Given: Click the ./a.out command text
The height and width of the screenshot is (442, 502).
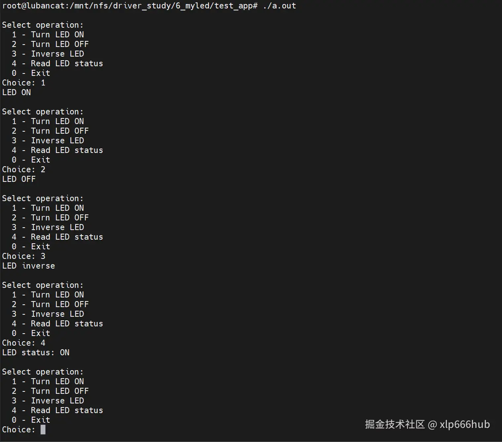Looking at the screenshot, I should click(279, 6).
